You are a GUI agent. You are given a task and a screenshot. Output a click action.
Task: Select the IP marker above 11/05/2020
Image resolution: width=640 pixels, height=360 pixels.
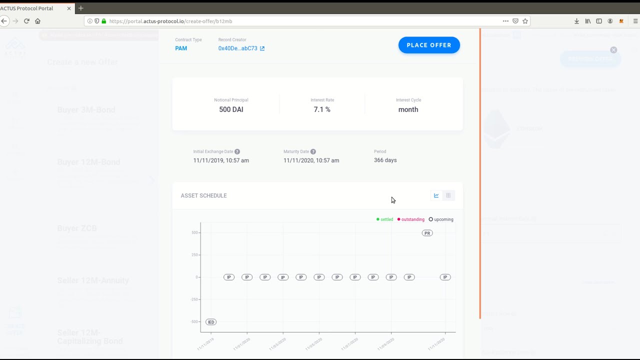point(319,277)
